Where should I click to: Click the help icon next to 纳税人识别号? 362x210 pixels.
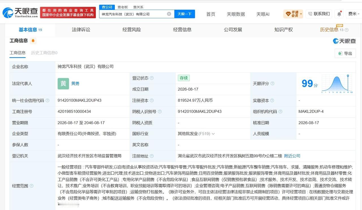pyautogui.click(x=160, y=111)
